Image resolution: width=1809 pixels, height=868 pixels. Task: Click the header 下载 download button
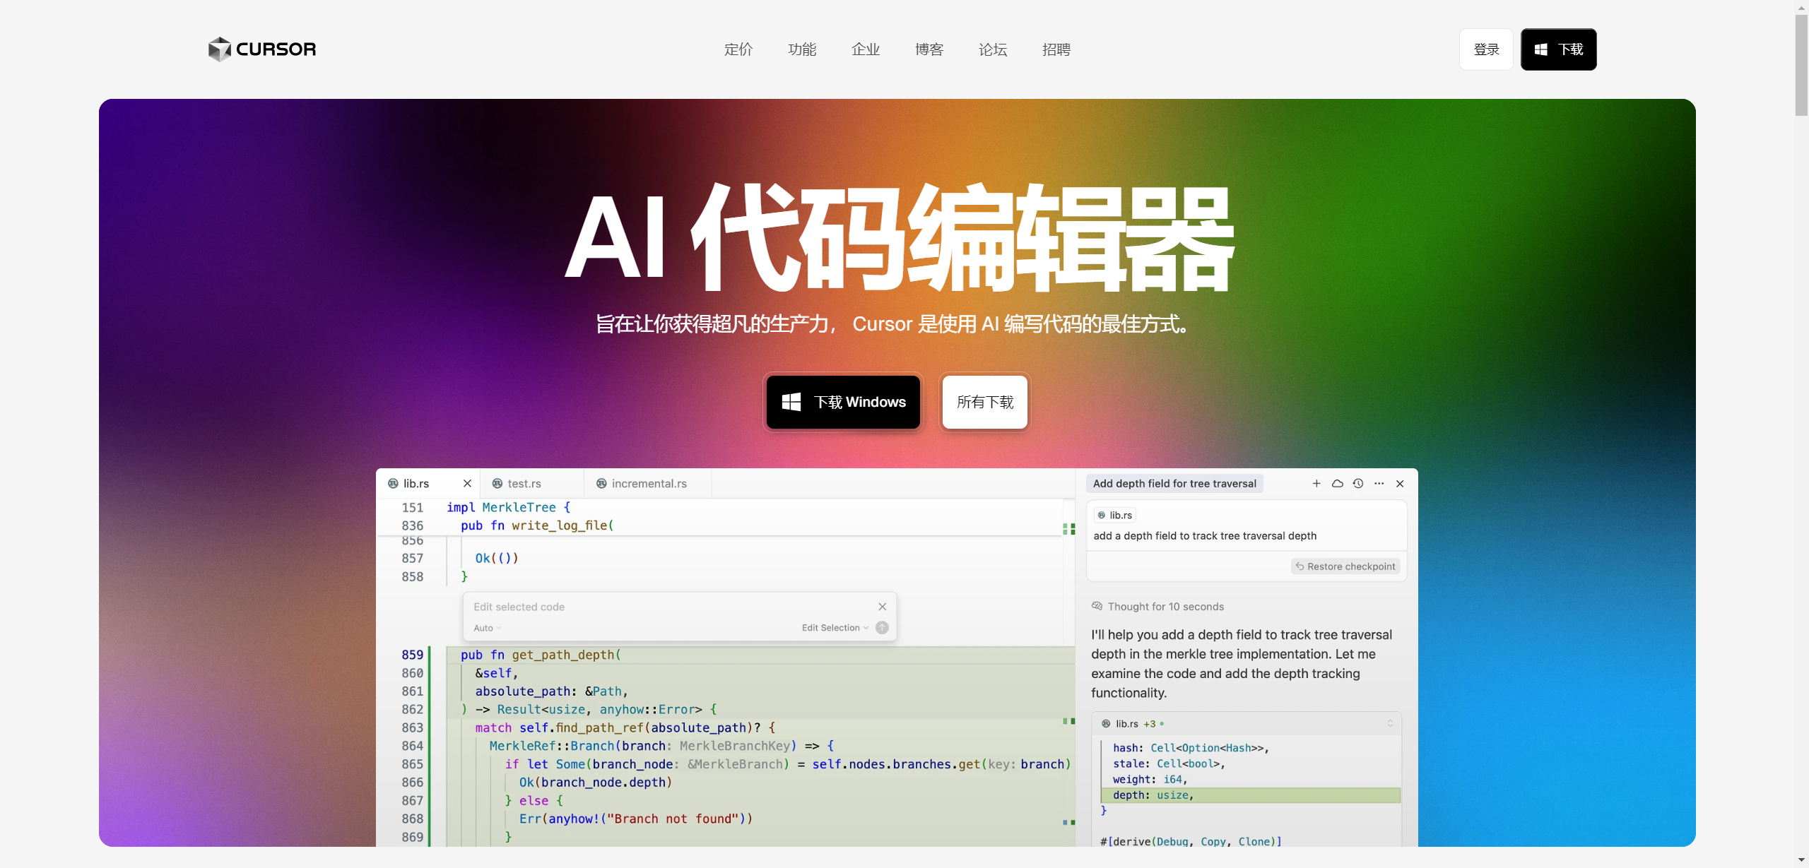(x=1558, y=49)
